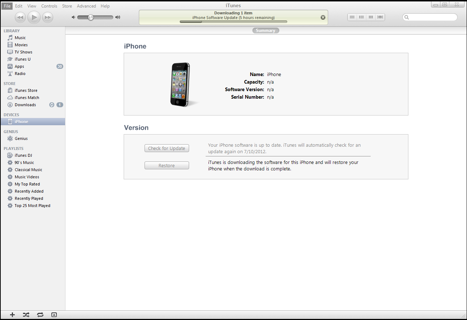Image resolution: width=467 pixels, height=320 pixels.
Task: Open the Edit menu
Action: 19,6
